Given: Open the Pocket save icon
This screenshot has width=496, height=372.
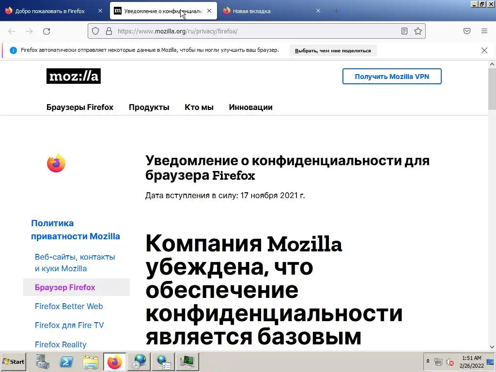Looking at the screenshot, I should (467, 31).
